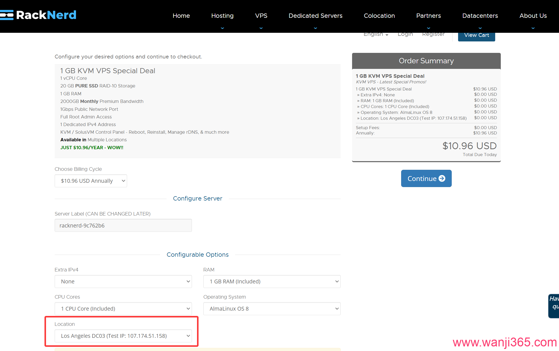Open the Home menu item
This screenshot has width=559, height=351.
[181, 16]
